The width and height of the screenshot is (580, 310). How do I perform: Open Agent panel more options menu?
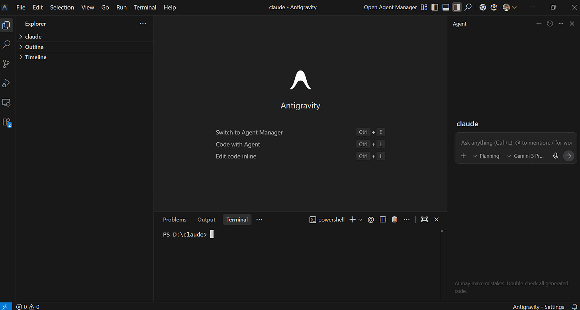pos(561,24)
